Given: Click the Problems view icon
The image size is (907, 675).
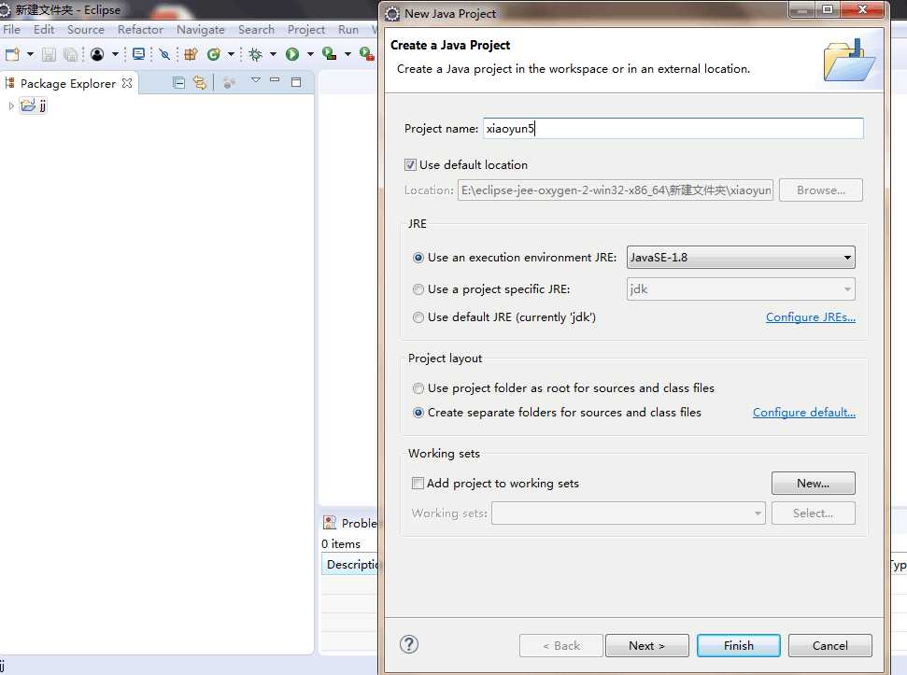Looking at the screenshot, I should coord(330,523).
